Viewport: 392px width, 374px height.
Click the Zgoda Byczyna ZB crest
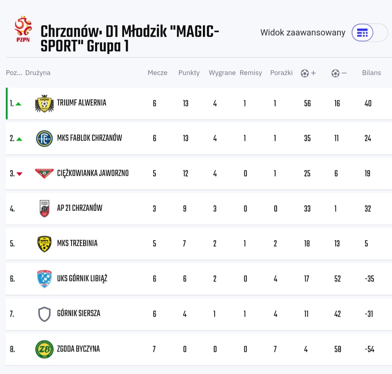[x=44, y=349]
